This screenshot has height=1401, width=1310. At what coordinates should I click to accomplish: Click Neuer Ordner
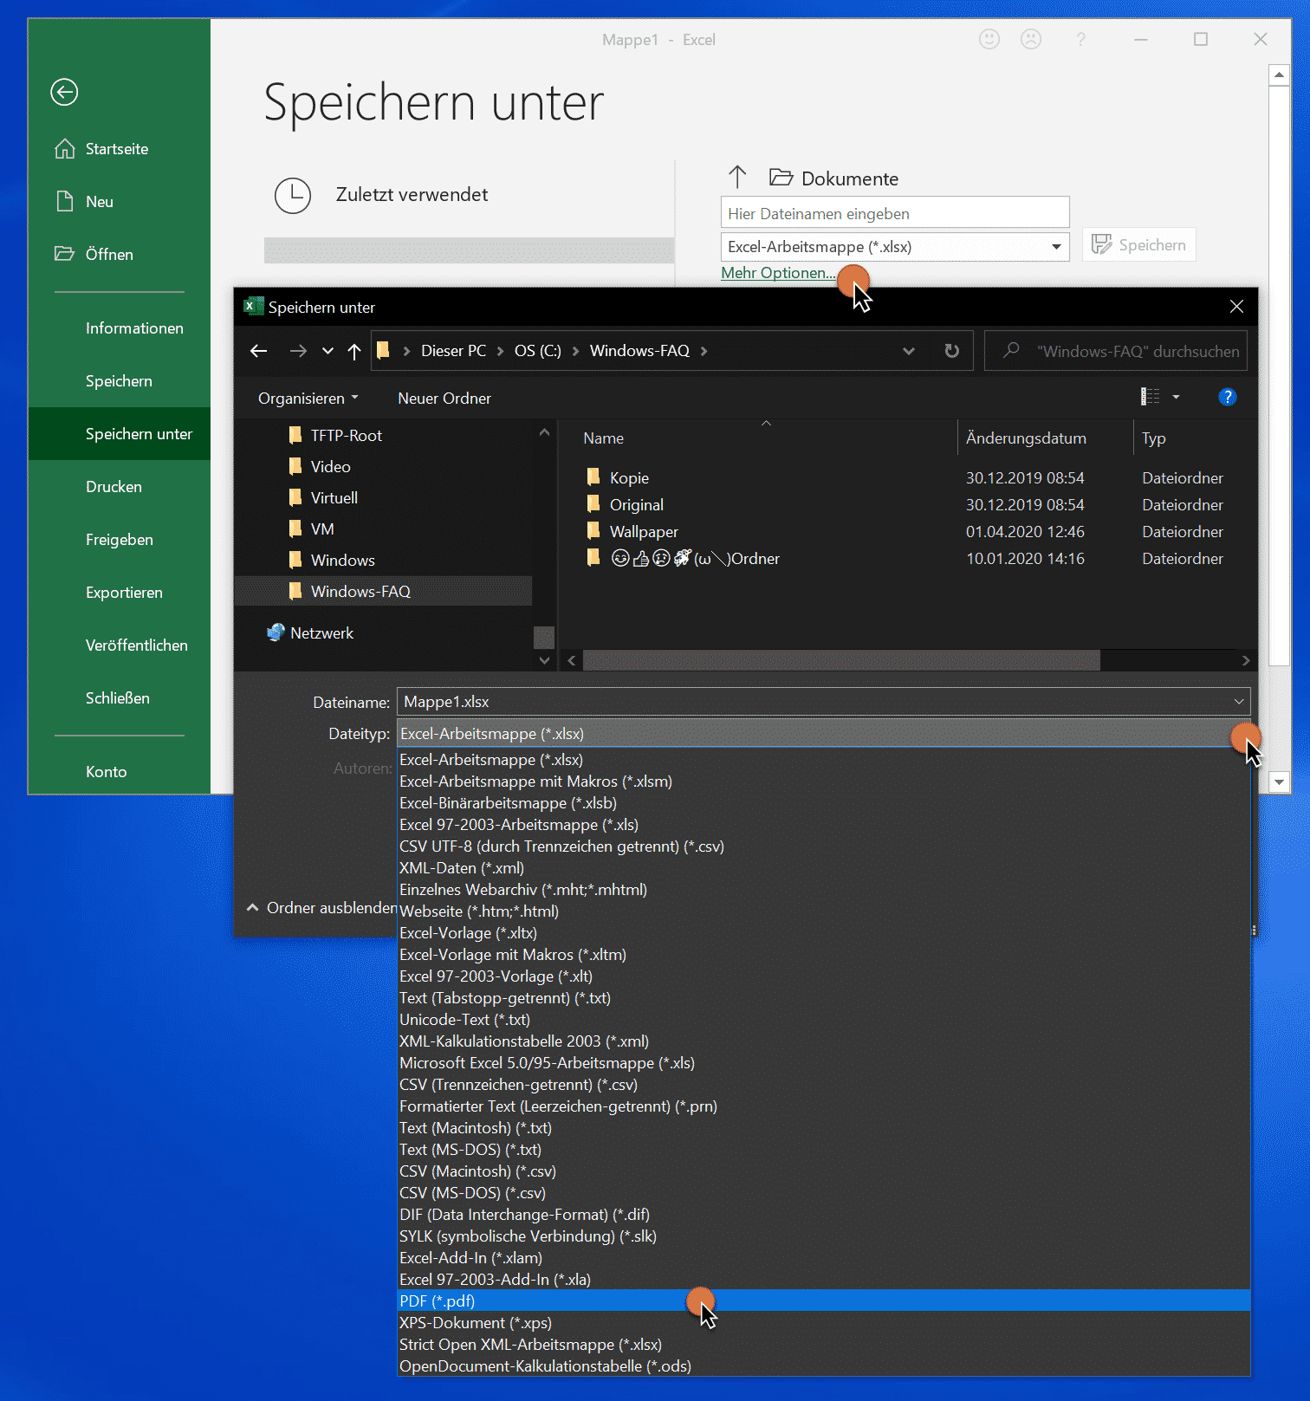tap(444, 399)
